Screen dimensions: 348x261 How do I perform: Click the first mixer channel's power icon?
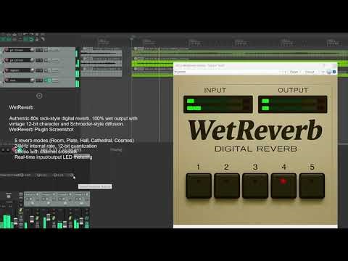pyautogui.click(x=37, y=194)
